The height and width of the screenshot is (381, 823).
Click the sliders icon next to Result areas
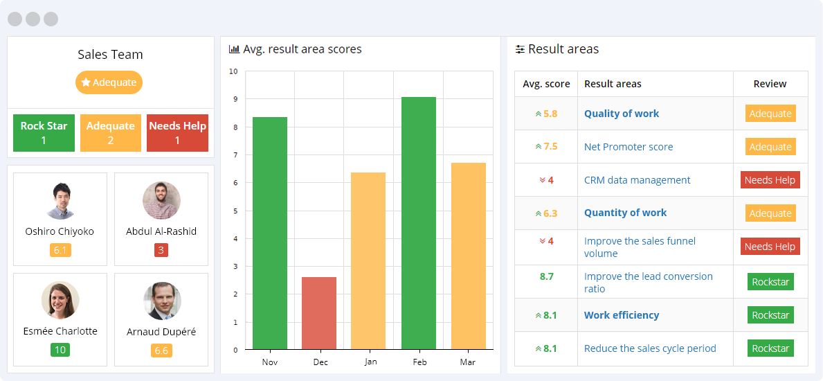tap(520, 49)
